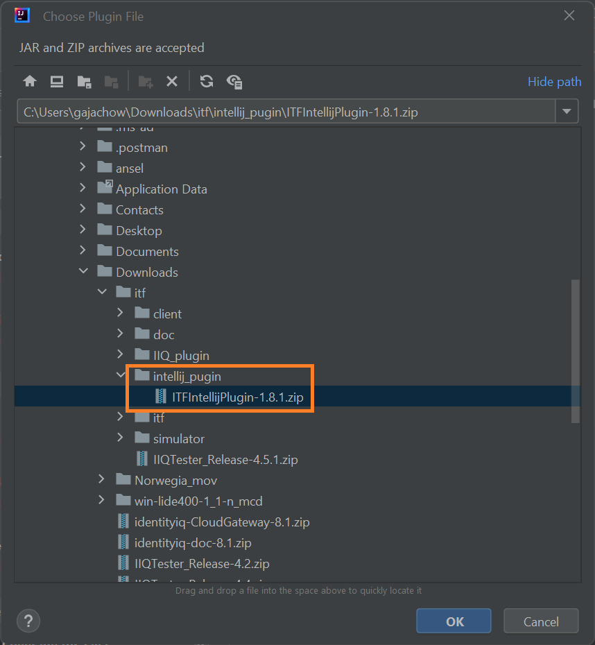The width and height of the screenshot is (595, 645).
Task: Click the Application Data shortcut folder icon
Action: coord(105,187)
